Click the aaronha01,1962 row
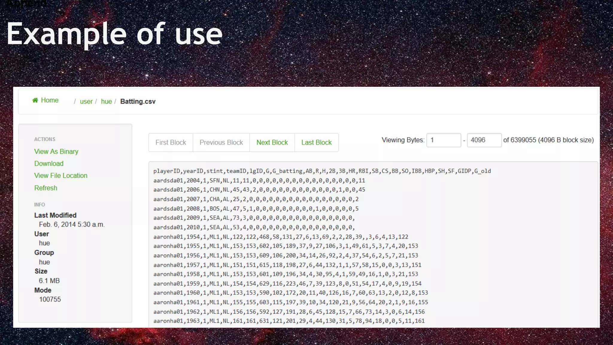The height and width of the screenshot is (345, 613). point(289,312)
